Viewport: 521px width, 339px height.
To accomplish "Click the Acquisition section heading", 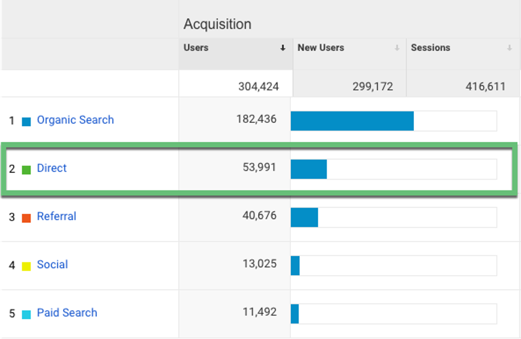I will click(218, 23).
